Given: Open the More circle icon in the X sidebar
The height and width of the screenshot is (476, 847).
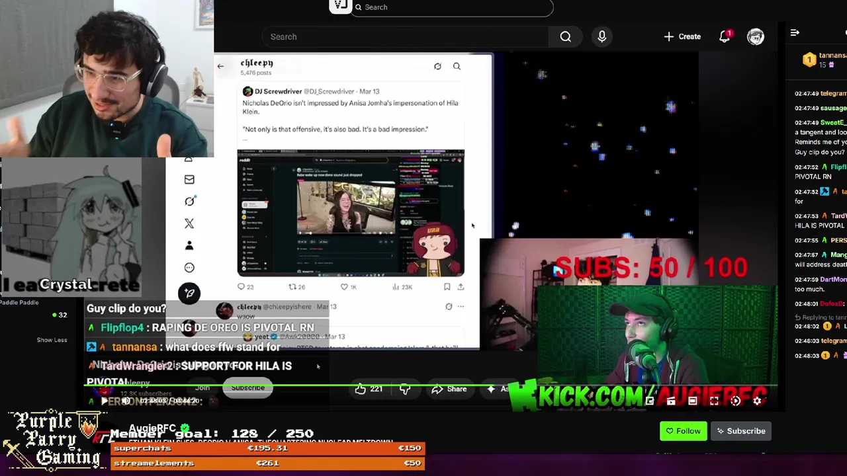Looking at the screenshot, I should [x=189, y=268].
